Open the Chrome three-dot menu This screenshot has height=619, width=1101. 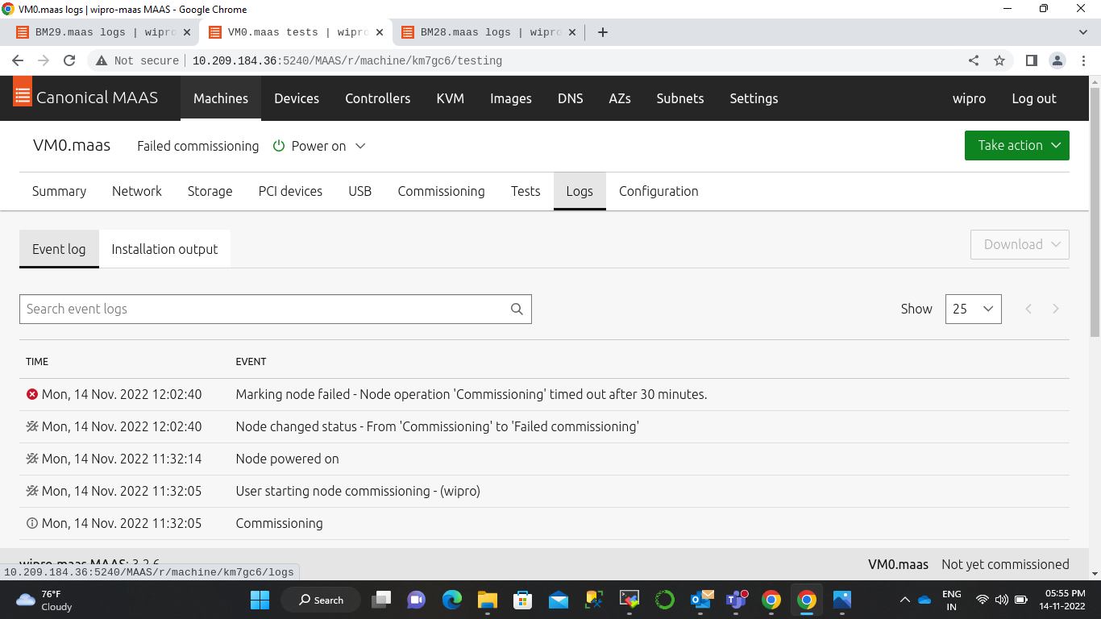[1082, 60]
